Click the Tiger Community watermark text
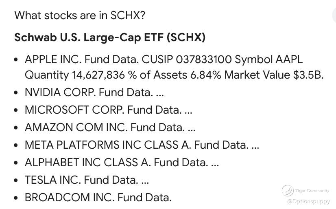This screenshot has height=209, width=336. [x=312, y=191]
